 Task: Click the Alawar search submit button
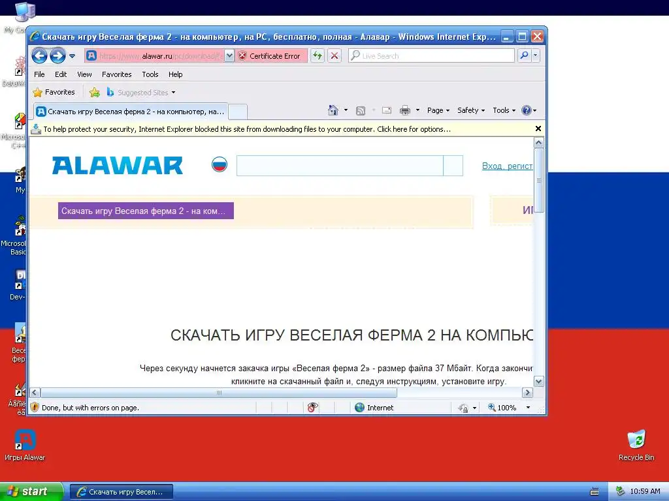(x=453, y=166)
